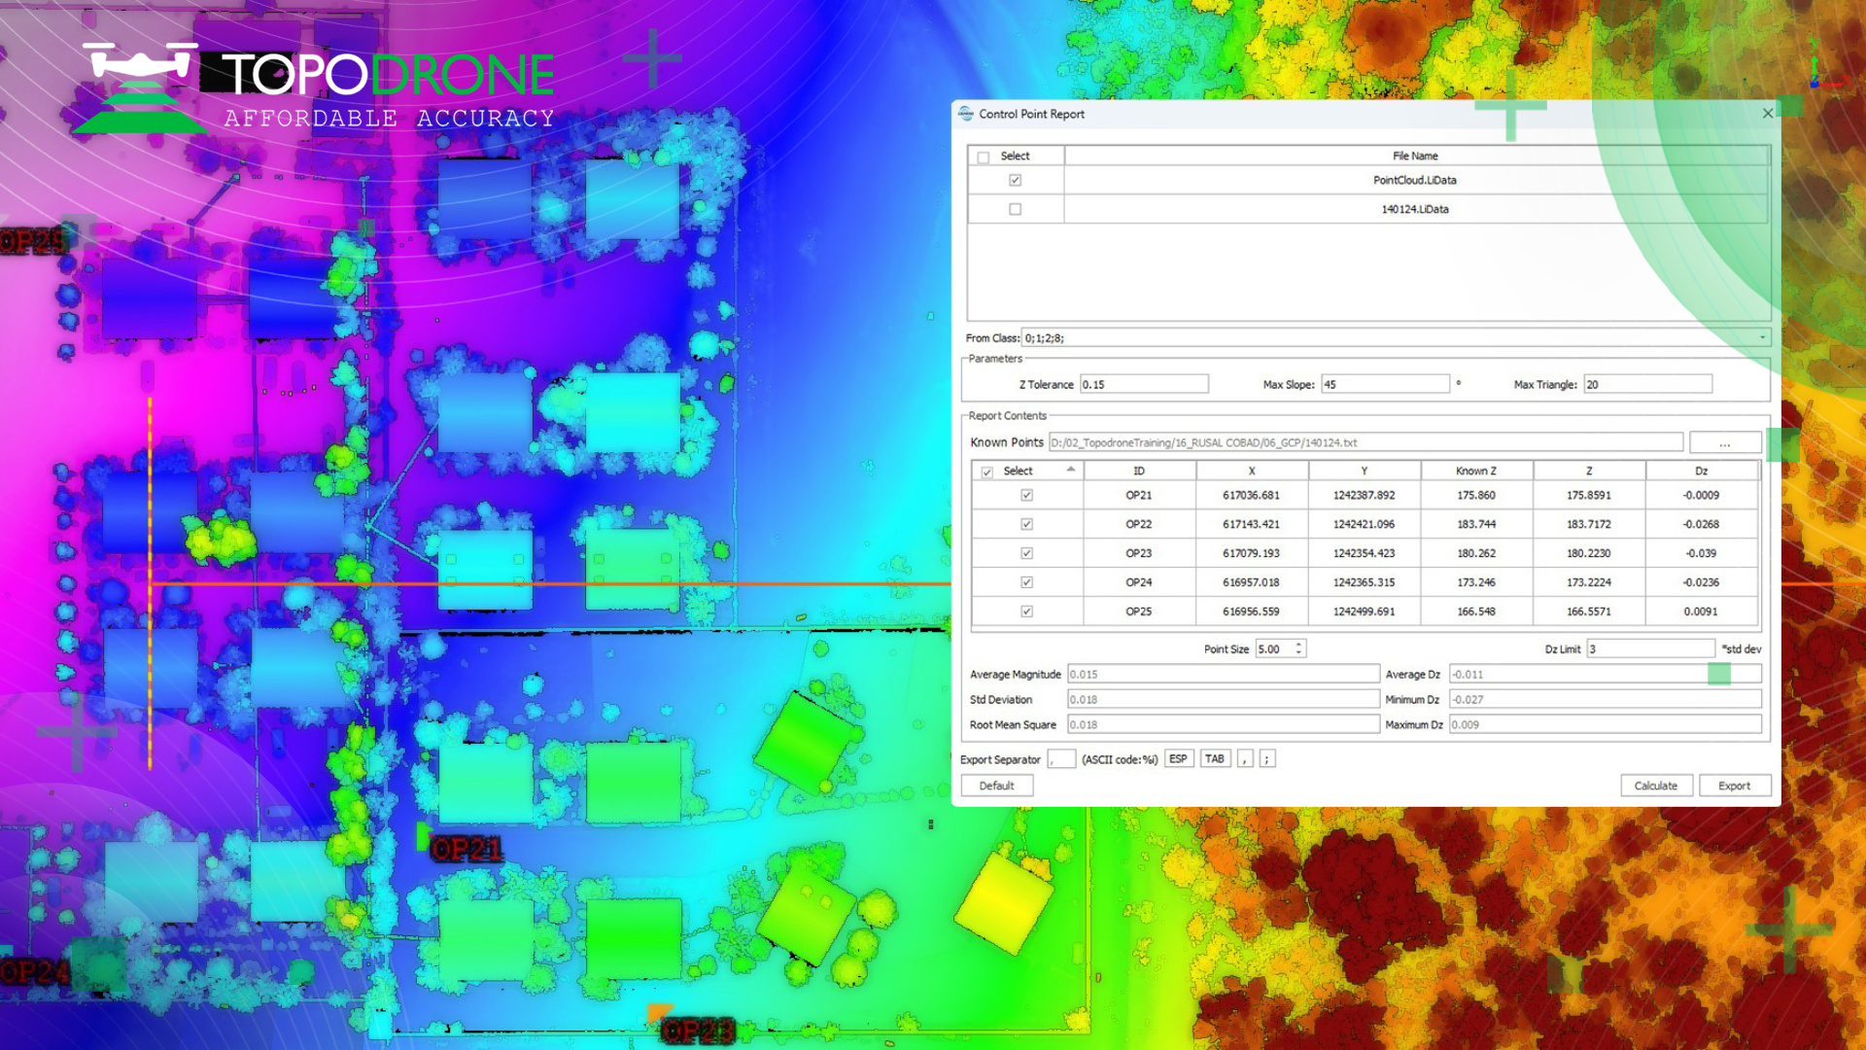Click the Select column sort arrow
The width and height of the screenshot is (1866, 1050).
click(1070, 470)
